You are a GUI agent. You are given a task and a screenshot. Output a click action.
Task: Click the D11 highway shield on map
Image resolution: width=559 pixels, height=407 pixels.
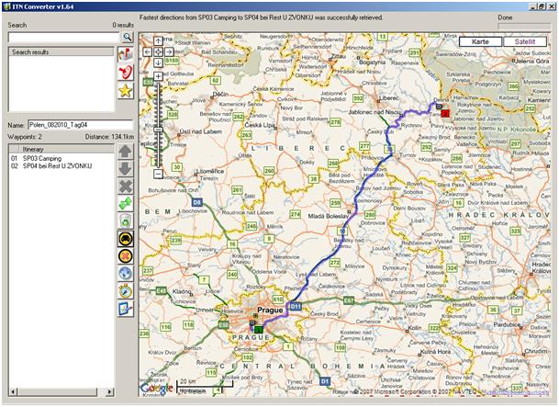(x=296, y=306)
